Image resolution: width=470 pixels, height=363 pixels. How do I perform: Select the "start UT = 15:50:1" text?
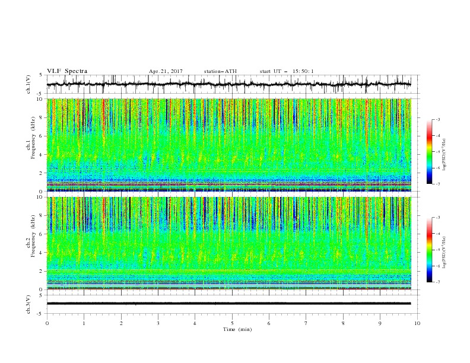click(287, 71)
